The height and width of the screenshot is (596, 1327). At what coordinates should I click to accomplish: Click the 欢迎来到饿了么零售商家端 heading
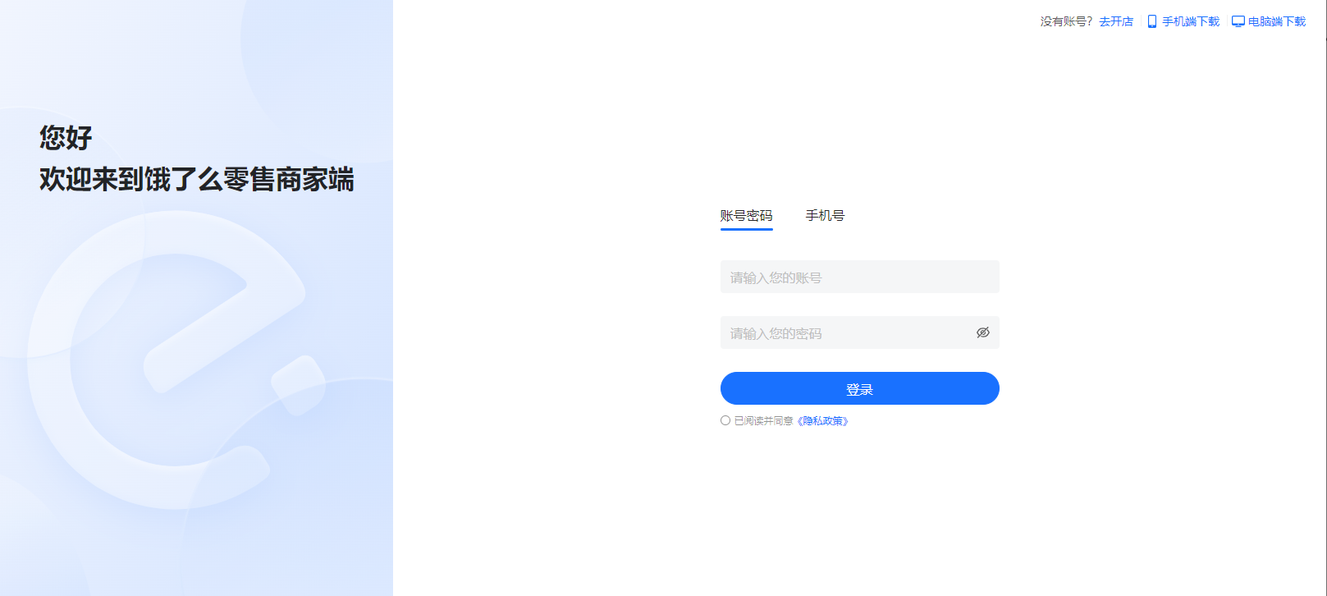tap(197, 179)
